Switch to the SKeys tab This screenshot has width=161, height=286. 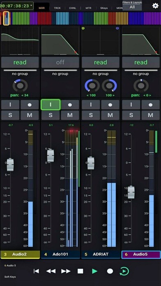coord(104,8)
